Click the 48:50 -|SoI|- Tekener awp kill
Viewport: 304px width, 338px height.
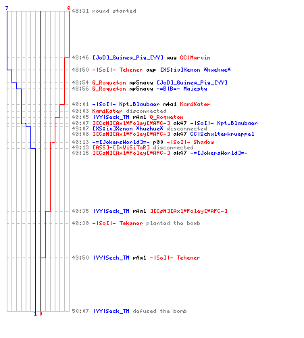(151, 70)
